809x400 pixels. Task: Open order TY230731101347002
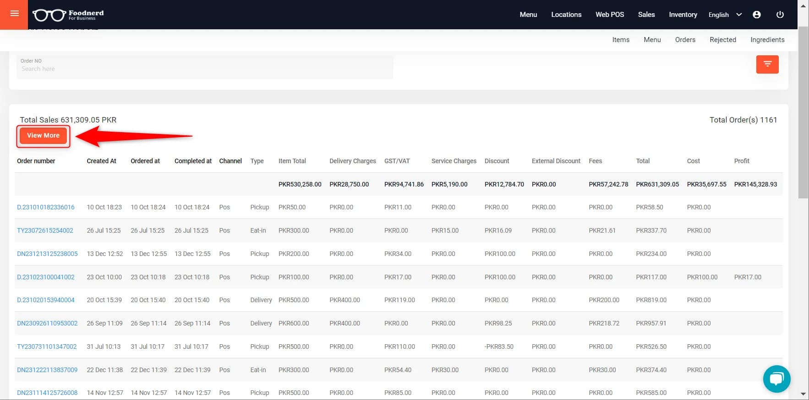pyautogui.click(x=47, y=347)
